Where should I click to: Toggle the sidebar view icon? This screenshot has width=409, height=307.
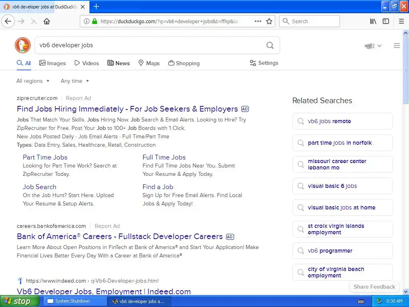[386, 21]
